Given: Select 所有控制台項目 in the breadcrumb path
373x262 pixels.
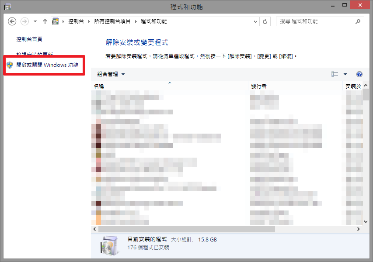Looking at the screenshot, I should pos(112,21).
